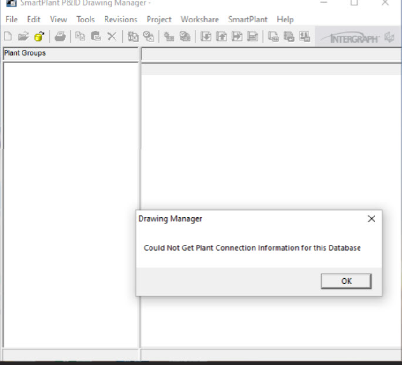Open the SmartPlant menu
This screenshot has height=366, width=405.
tap(248, 19)
